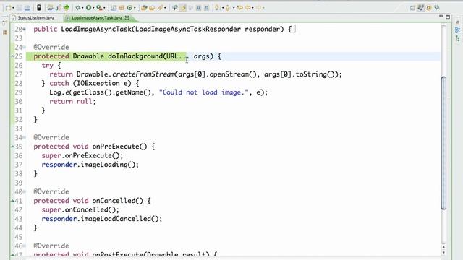Close the LoadImageAsyncTask.java tab
This screenshot has width=463, height=260.
[127, 17]
